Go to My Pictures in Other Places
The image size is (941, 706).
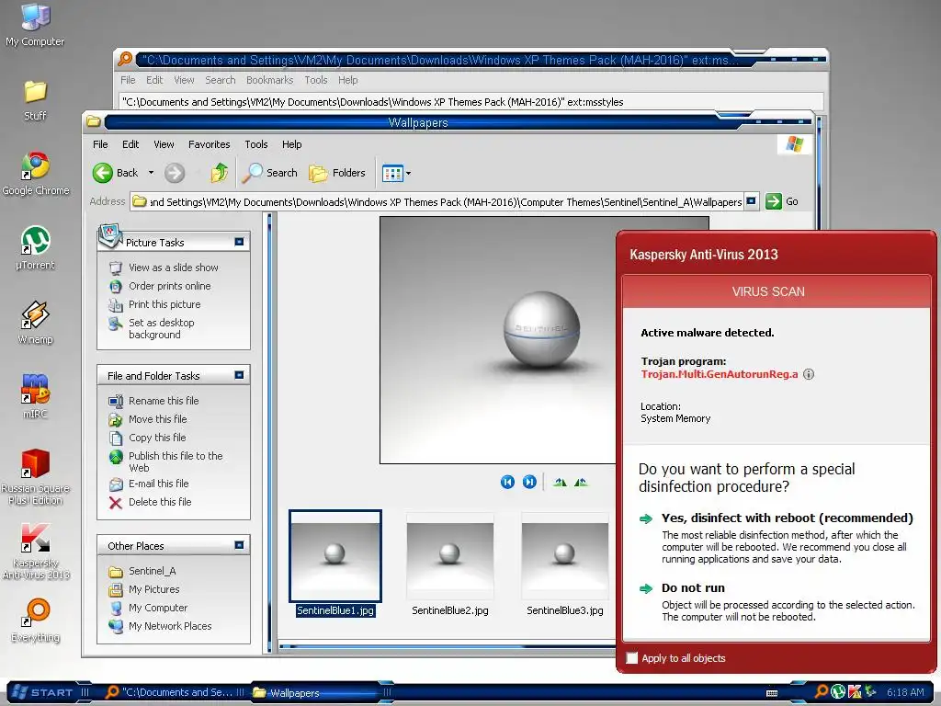(x=153, y=589)
